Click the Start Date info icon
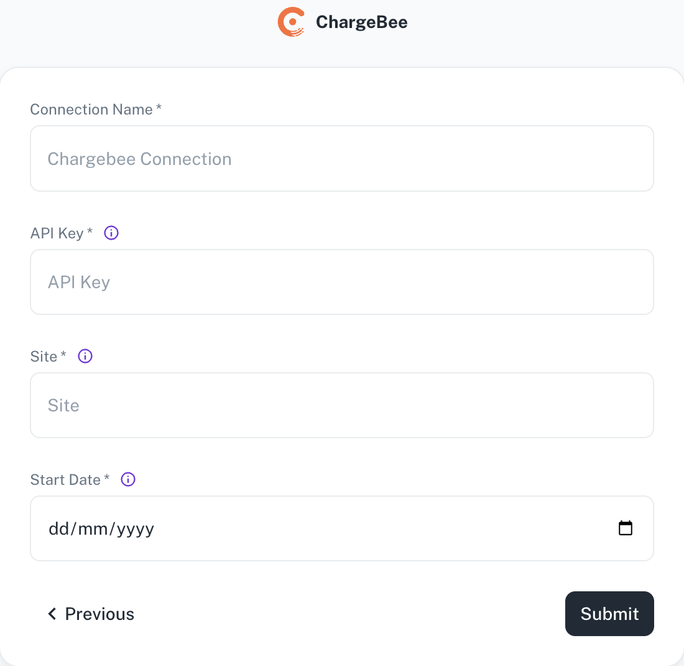The image size is (684, 666). (x=128, y=479)
